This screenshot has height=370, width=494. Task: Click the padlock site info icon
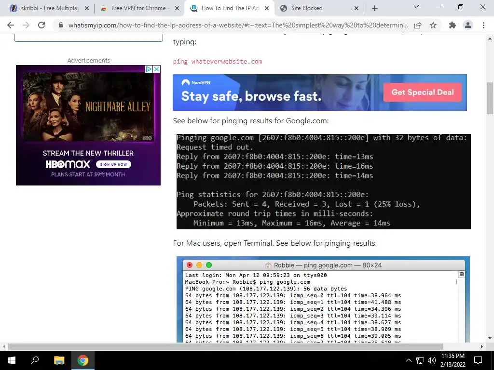(61, 25)
